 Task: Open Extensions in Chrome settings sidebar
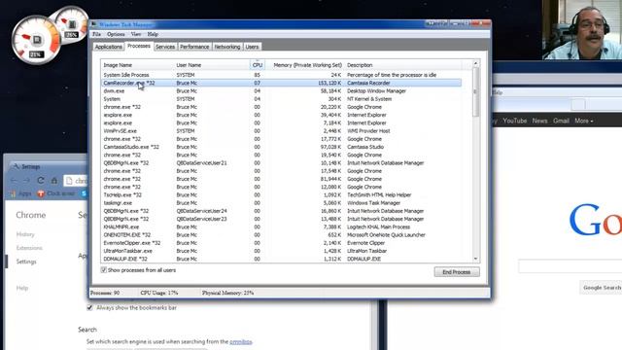point(29,248)
